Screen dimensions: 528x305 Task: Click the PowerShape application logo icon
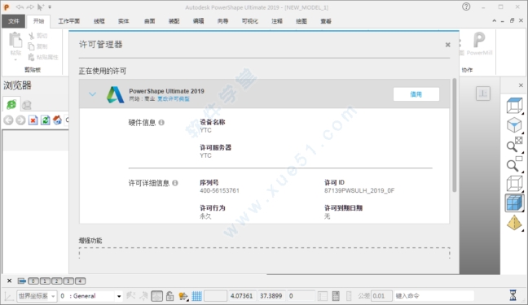[7, 7]
